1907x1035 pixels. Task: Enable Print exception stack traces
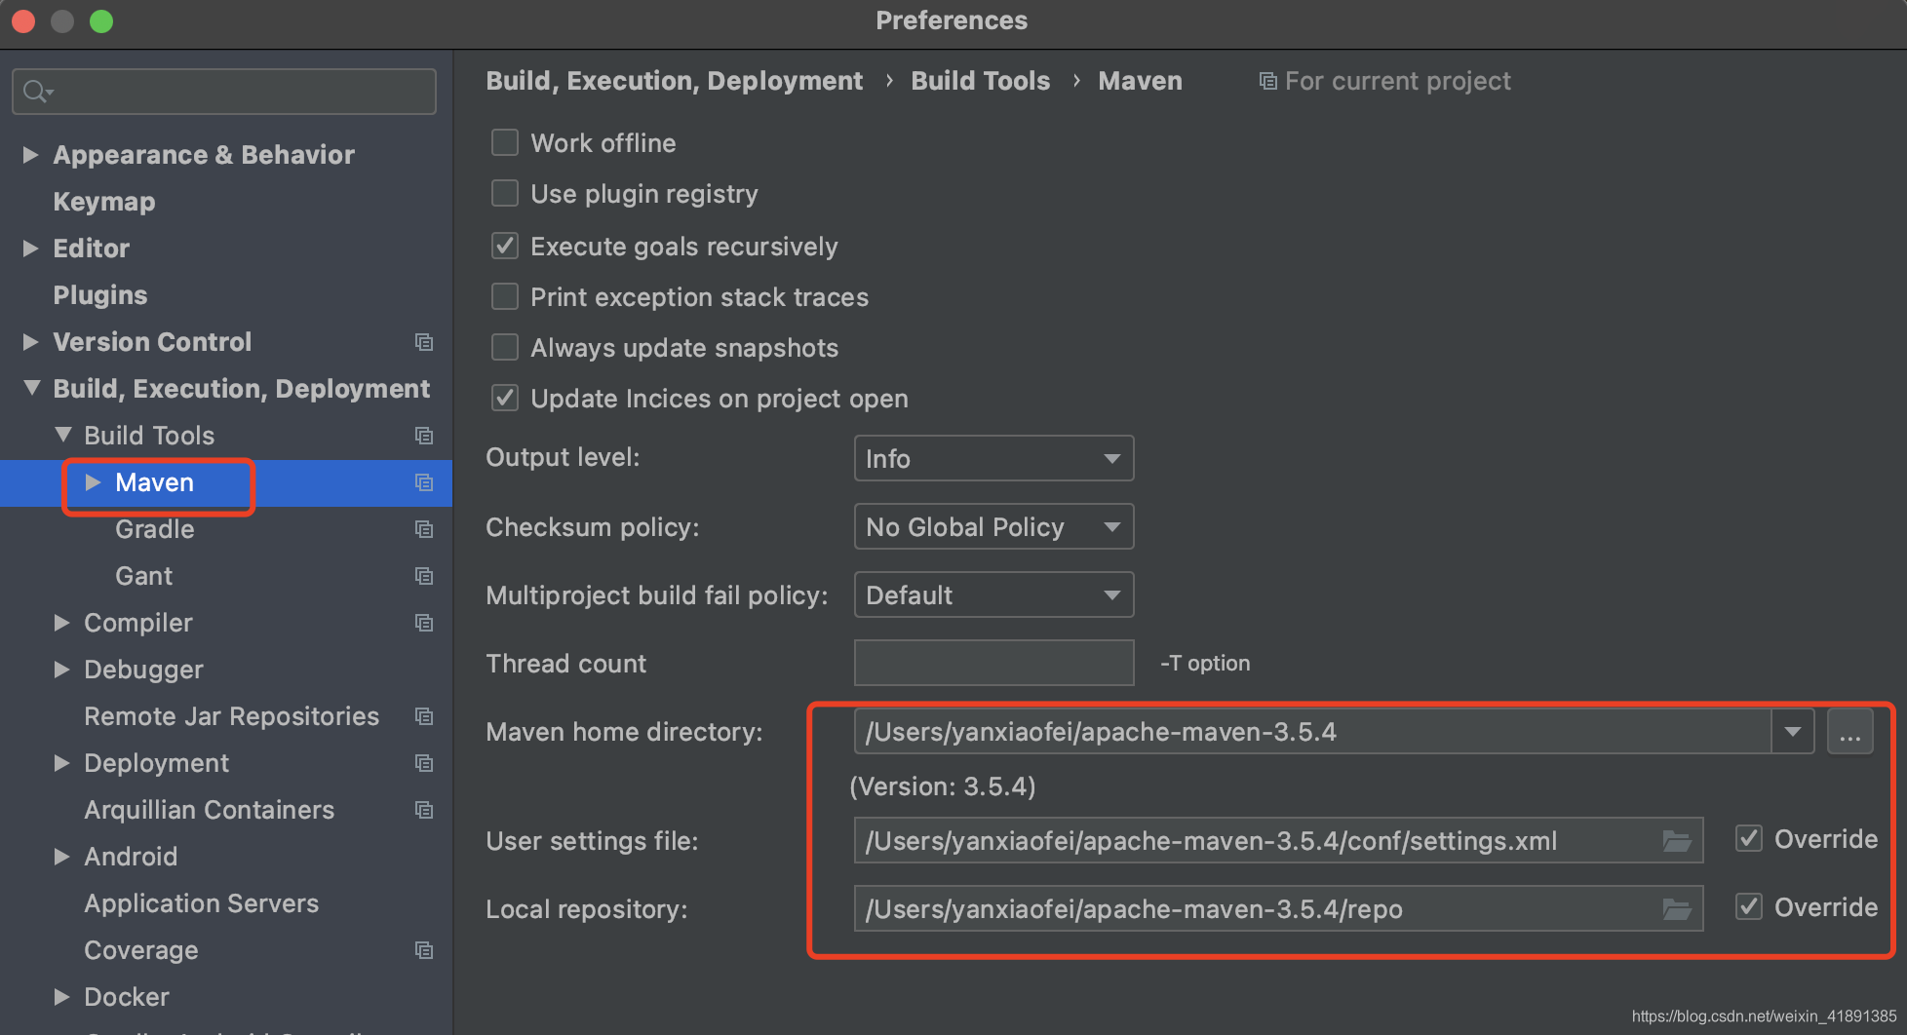tap(505, 297)
